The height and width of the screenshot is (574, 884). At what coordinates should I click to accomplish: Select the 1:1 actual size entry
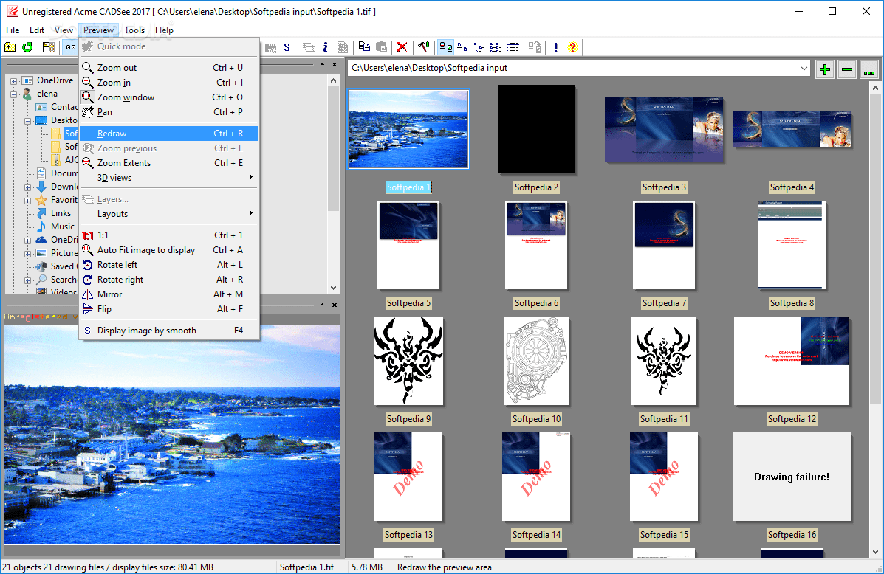(169, 235)
